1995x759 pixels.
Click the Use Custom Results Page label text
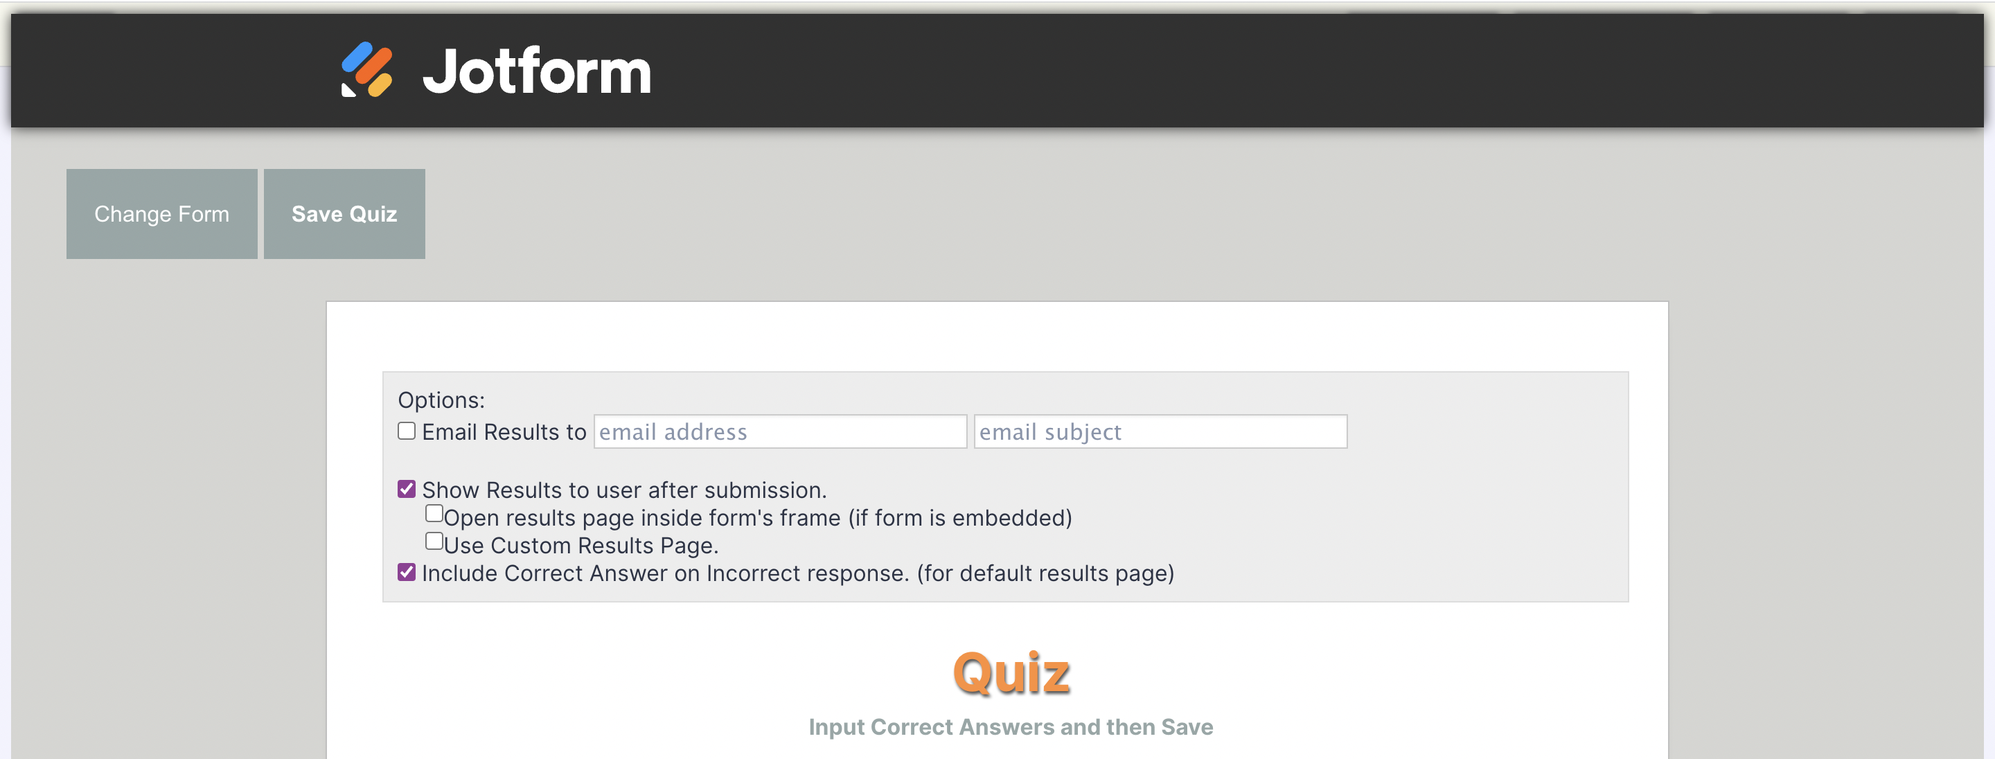tap(581, 545)
